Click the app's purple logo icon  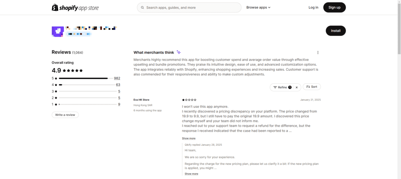coord(58,31)
